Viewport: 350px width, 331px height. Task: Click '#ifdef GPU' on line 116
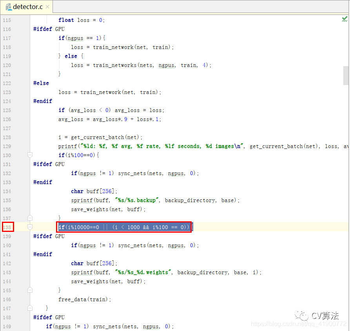(x=49, y=29)
